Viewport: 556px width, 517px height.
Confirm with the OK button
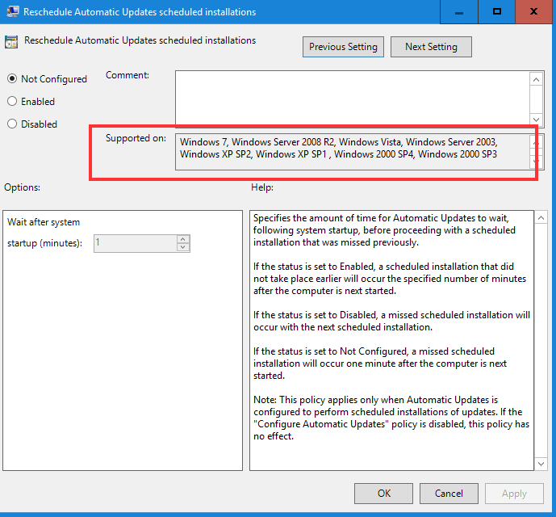(383, 494)
